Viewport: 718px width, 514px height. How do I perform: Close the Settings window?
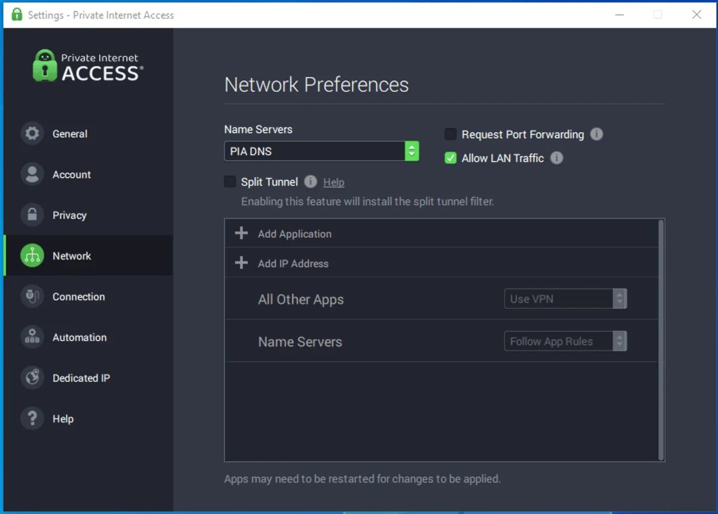(696, 14)
